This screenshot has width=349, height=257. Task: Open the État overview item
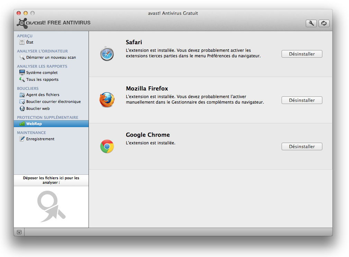pos(29,42)
